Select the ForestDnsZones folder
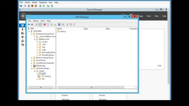The height and width of the screenshot is (106, 189). click(48, 55)
